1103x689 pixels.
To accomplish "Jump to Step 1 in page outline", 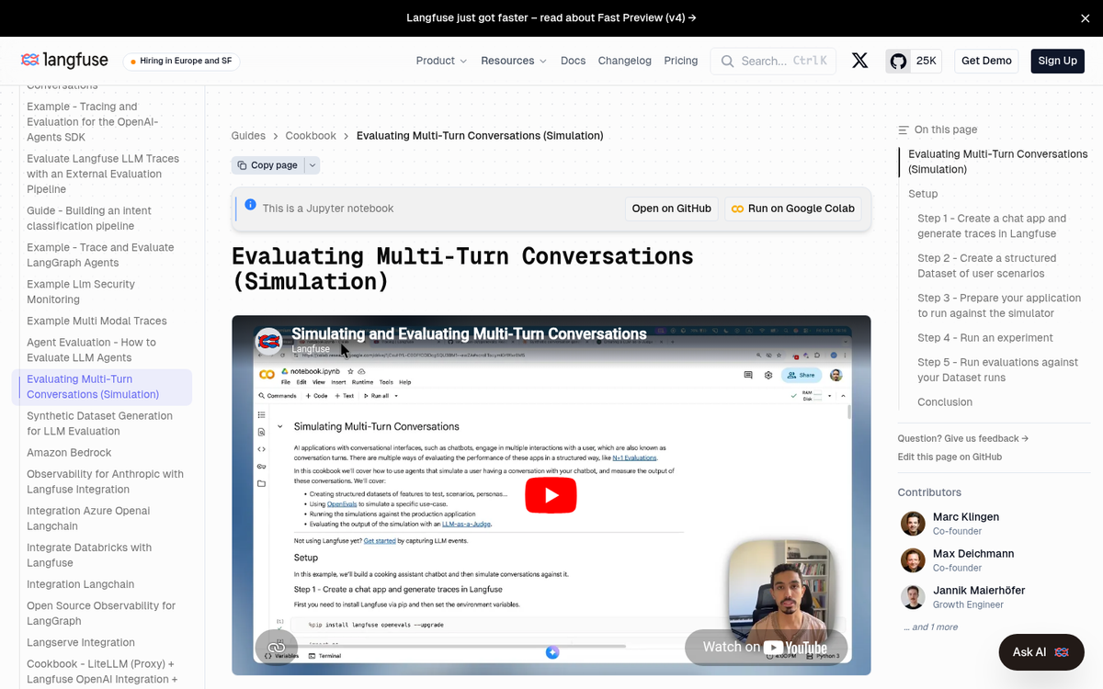I will 992,226.
